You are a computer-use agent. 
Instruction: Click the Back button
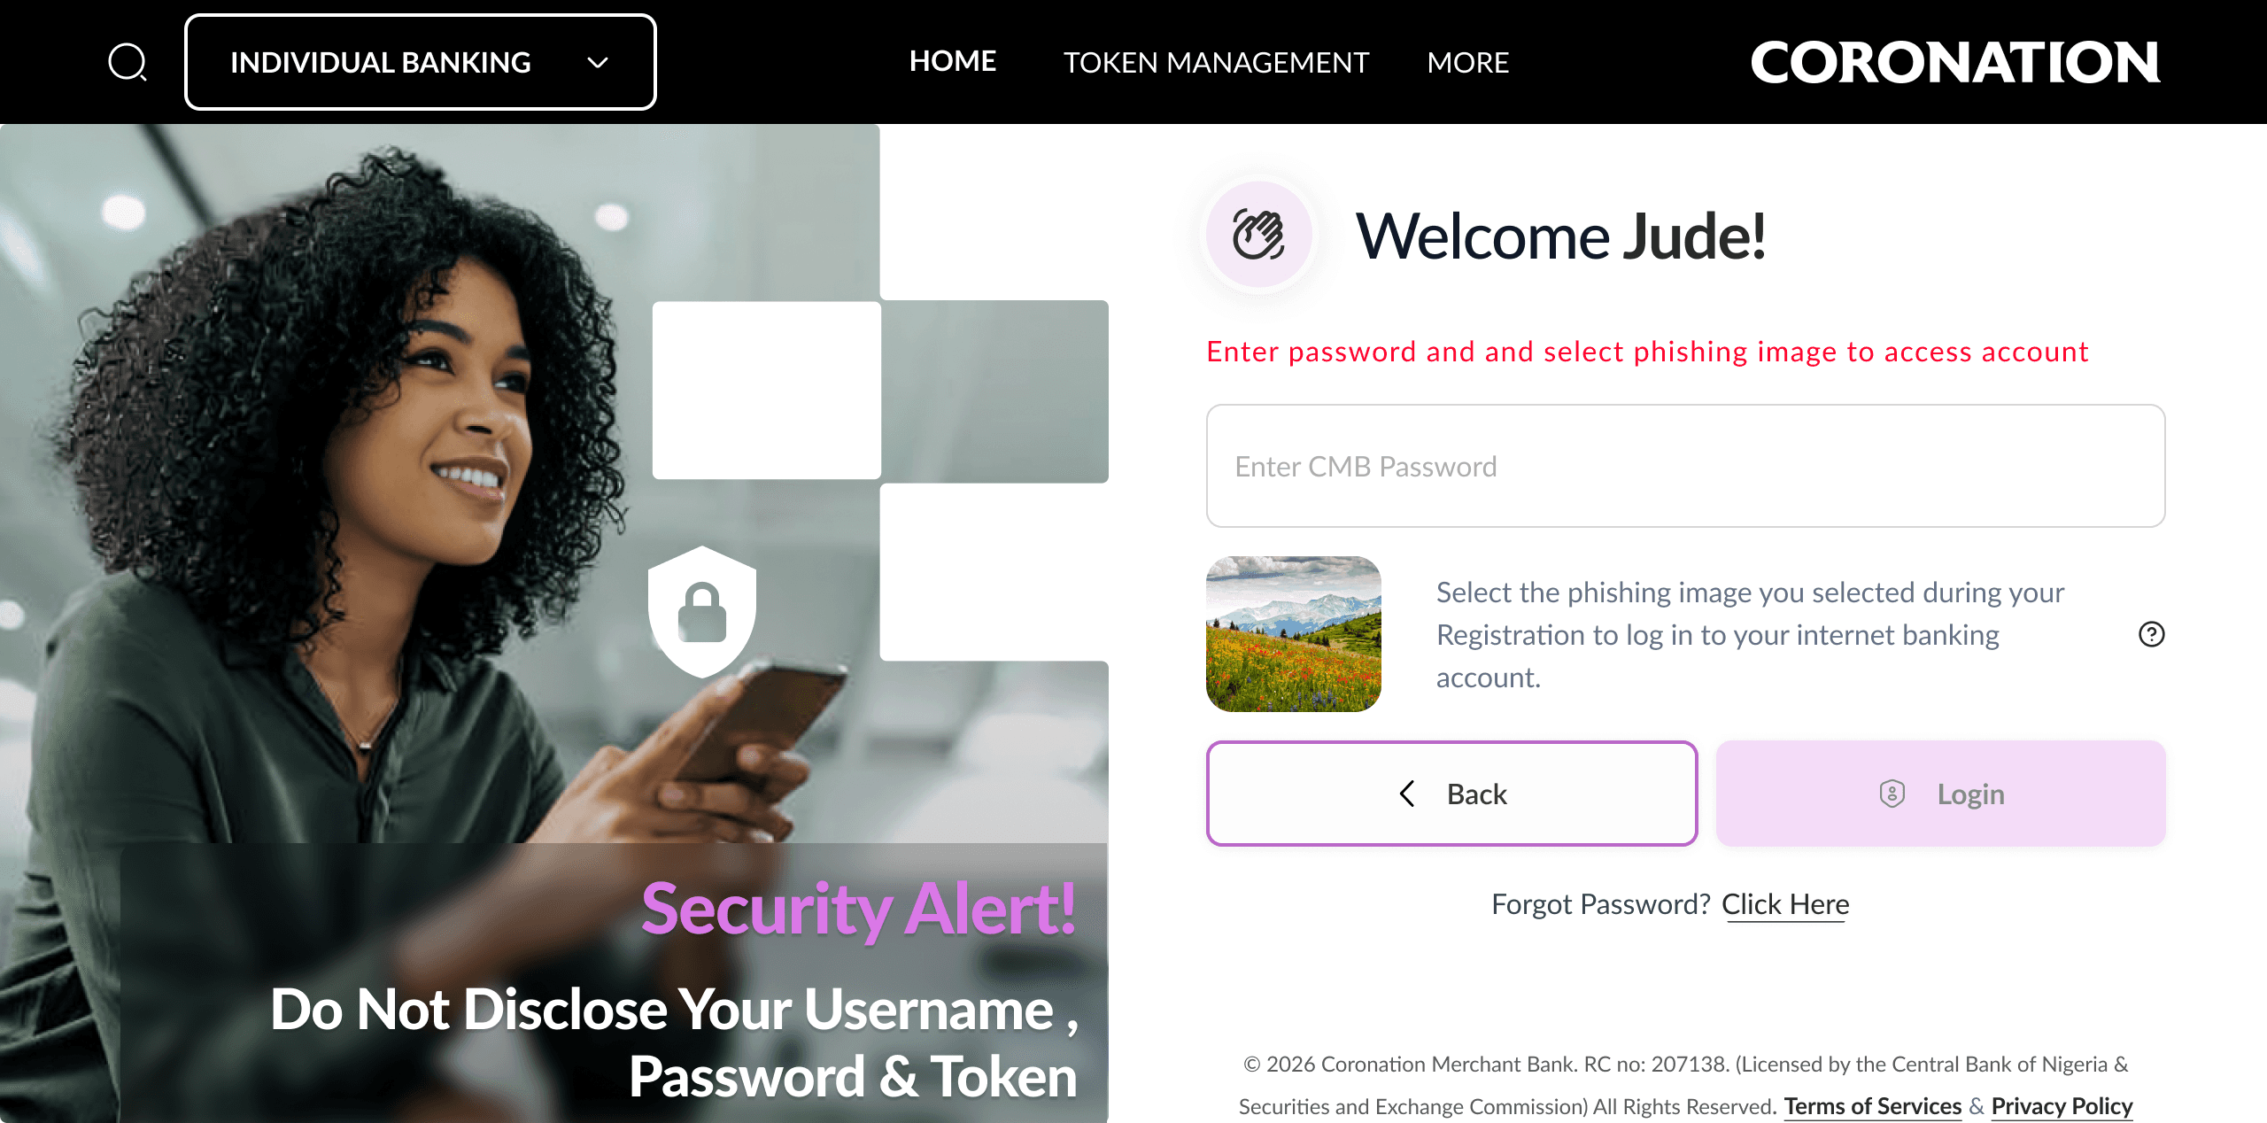point(1452,794)
